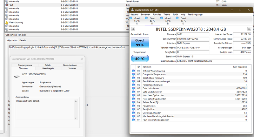
Task: Click the Lees Acties Totaal value 22269 GB
Action: [x=242, y=34]
